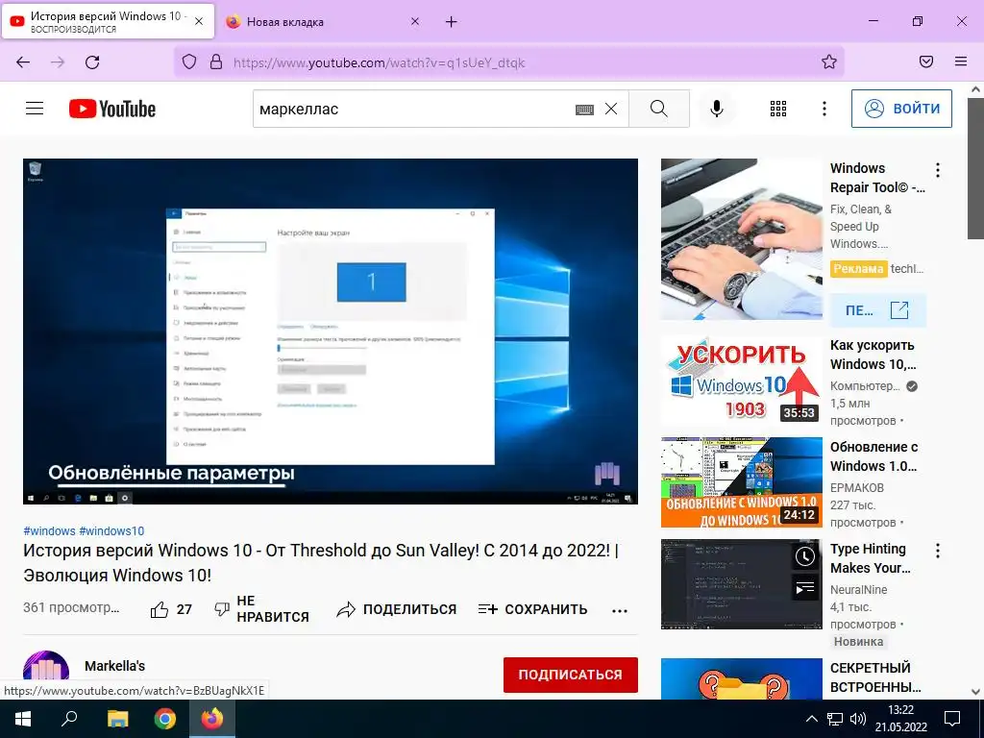This screenshot has width=984, height=738.
Task: Open the shield tracking protection icon
Action: (189, 61)
